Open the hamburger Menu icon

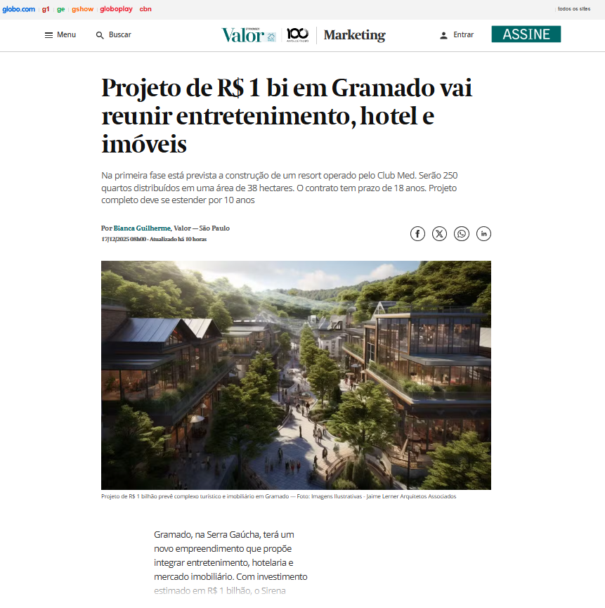pyautogui.click(x=48, y=35)
